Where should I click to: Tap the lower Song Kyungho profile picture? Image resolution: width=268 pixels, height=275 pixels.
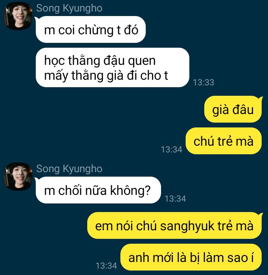point(18,176)
